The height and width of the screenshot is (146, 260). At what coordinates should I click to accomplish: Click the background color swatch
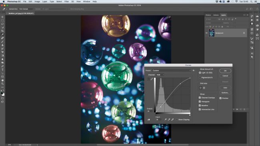pos(4,95)
